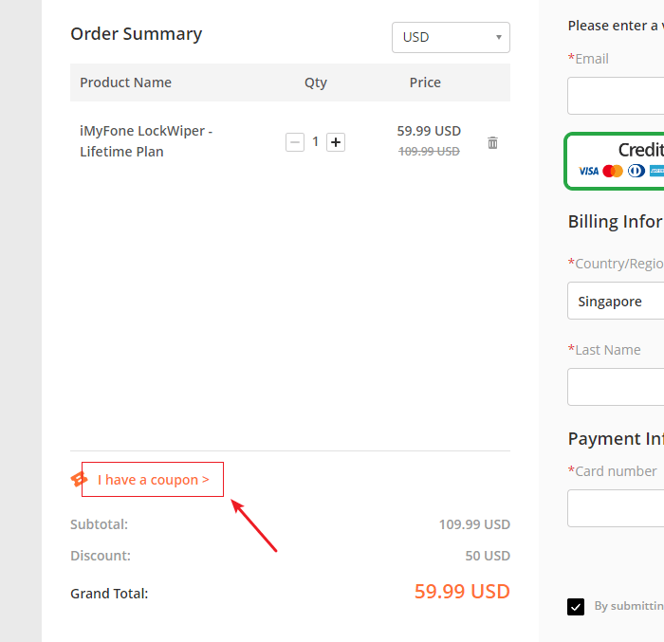The height and width of the screenshot is (642, 664).
Task: Click the quantity value 1
Action: 316,141
